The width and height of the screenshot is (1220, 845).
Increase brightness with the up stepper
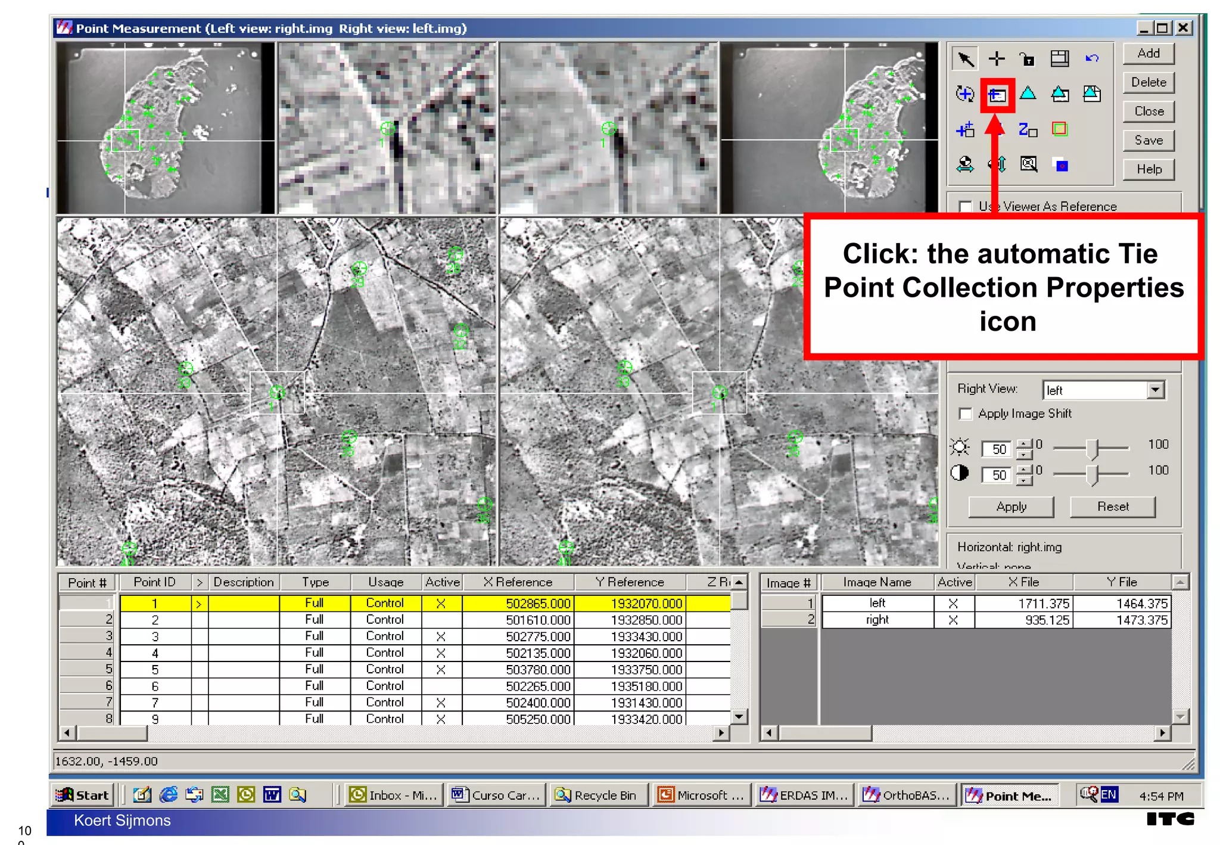1024,443
